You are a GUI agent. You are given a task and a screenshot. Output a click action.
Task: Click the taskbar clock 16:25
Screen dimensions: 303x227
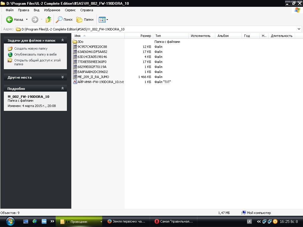(x=289, y=221)
